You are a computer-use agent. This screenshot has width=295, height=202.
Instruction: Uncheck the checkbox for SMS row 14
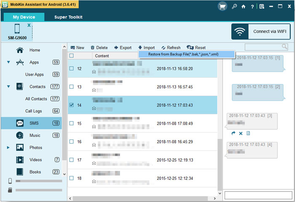(72, 105)
